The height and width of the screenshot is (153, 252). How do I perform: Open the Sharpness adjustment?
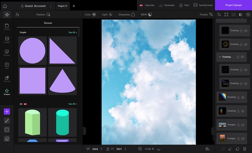tap(127, 15)
